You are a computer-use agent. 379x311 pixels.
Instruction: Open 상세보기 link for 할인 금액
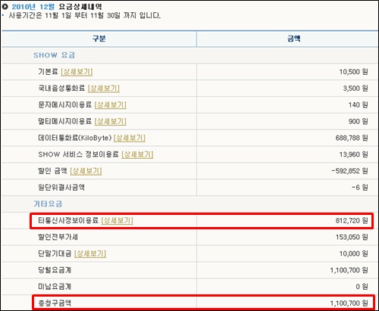[86, 171]
